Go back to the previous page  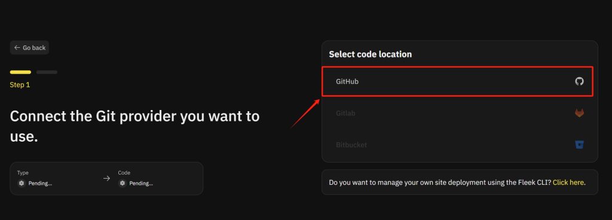29,48
